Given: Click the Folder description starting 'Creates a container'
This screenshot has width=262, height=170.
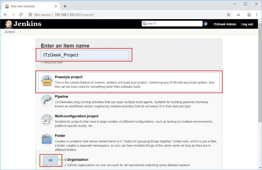Looking at the screenshot, I should coord(136,145).
